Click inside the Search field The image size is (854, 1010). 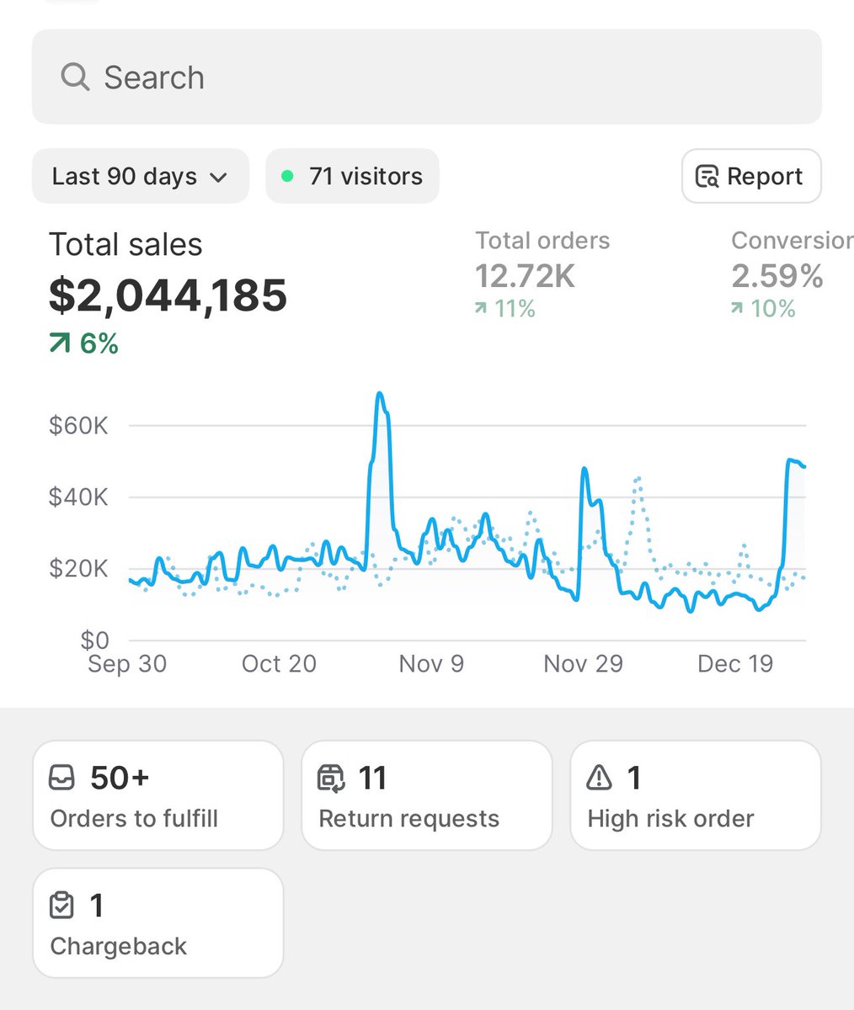pyautogui.click(x=337, y=77)
